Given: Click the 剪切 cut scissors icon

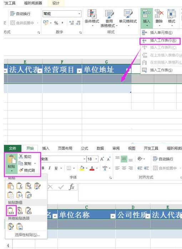Looking at the screenshot, I should click(21, 156).
